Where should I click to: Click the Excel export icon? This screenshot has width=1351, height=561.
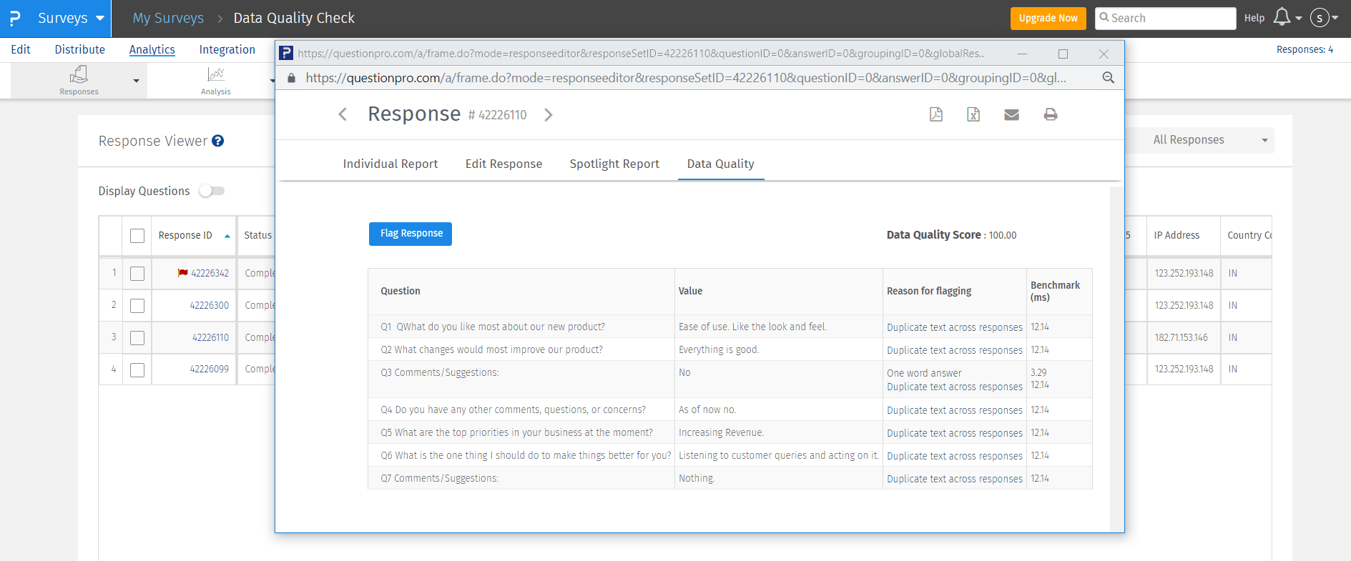tap(973, 114)
